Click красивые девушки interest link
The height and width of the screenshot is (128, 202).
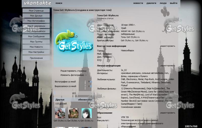tap(131, 73)
